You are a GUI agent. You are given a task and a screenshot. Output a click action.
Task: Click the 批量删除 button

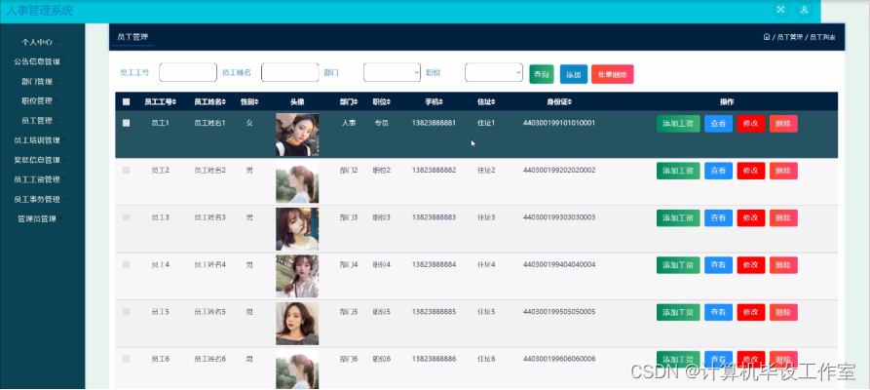point(613,74)
